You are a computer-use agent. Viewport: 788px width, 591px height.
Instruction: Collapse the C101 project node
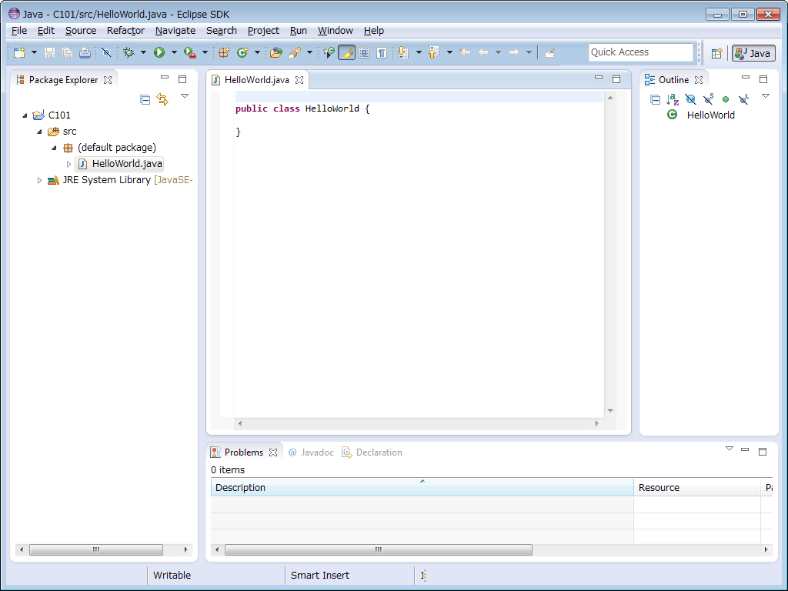click(x=25, y=115)
